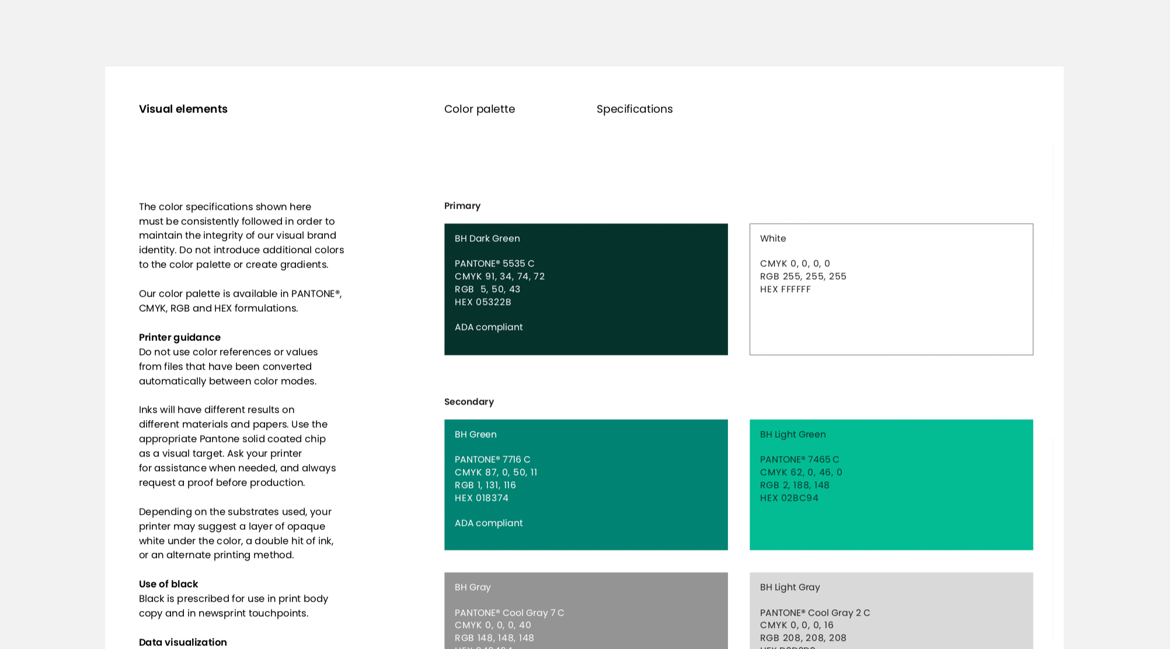Click CMYK 91, 34, 74, 72 value
The width and height of the screenshot is (1170, 649).
tap(500, 276)
